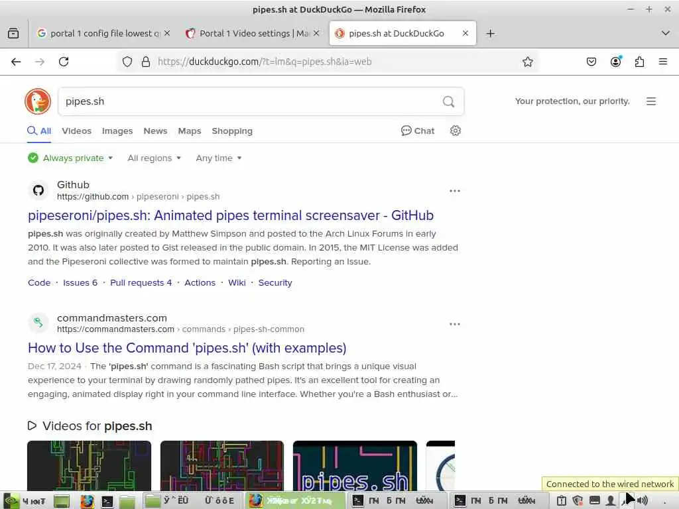Select the Videos search category
The height and width of the screenshot is (509, 679).
[77, 131]
